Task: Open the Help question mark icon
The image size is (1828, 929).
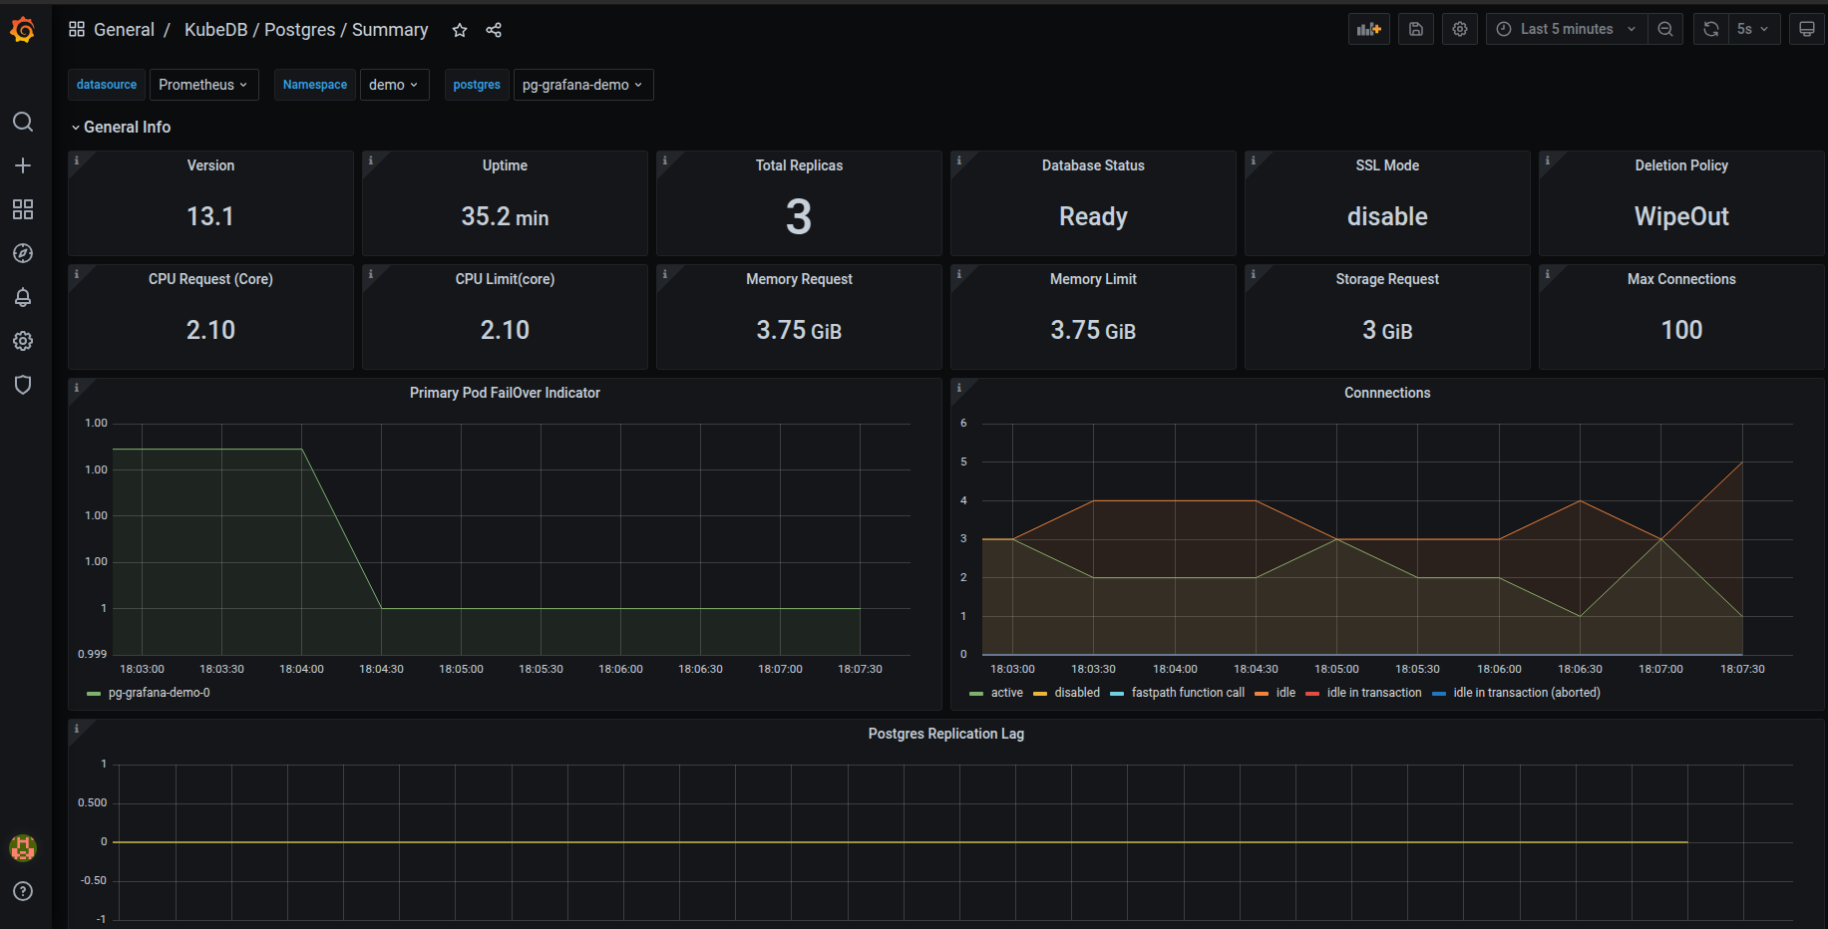Action: pyautogui.click(x=23, y=891)
